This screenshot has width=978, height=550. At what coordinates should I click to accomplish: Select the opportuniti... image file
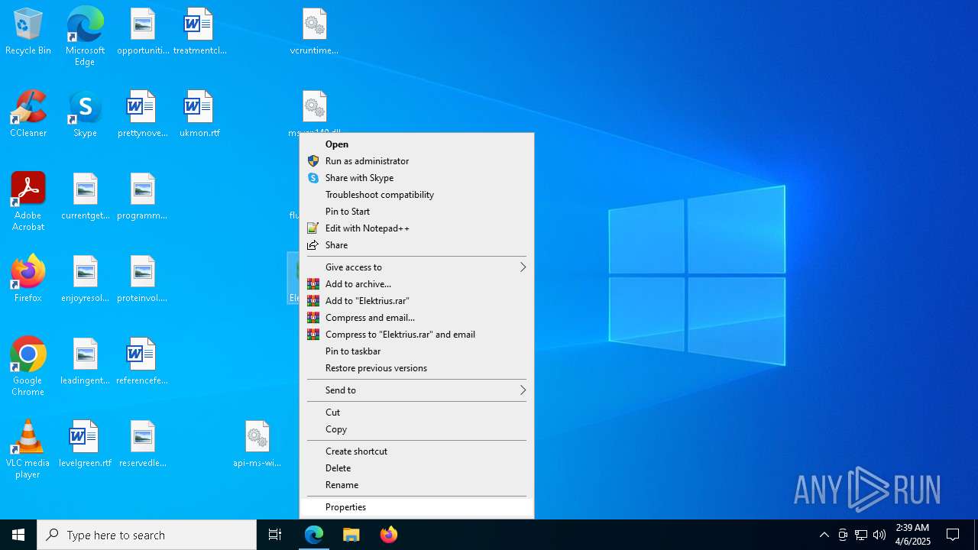click(x=143, y=32)
